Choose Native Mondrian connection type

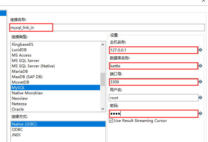pos(56,93)
